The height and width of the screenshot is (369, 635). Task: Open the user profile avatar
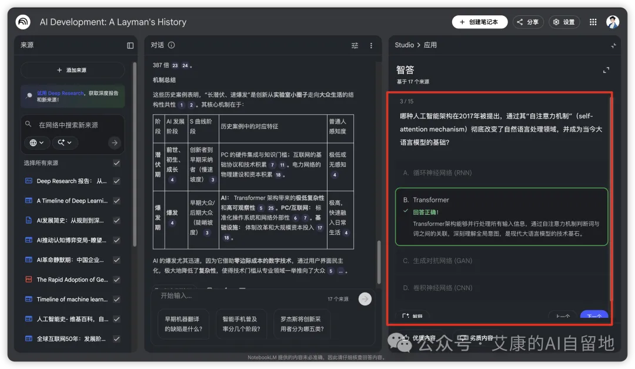point(612,22)
